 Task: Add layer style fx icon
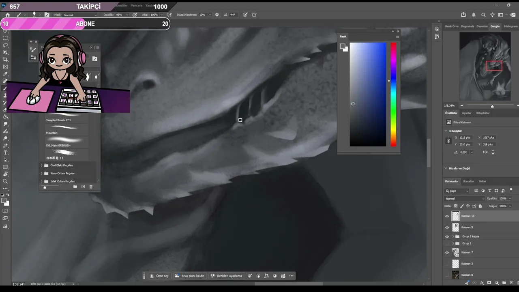(482, 283)
